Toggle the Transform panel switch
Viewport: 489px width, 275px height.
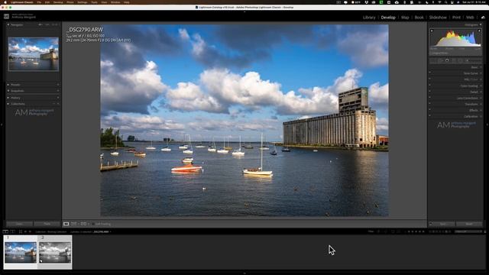(x=429, y=104)
